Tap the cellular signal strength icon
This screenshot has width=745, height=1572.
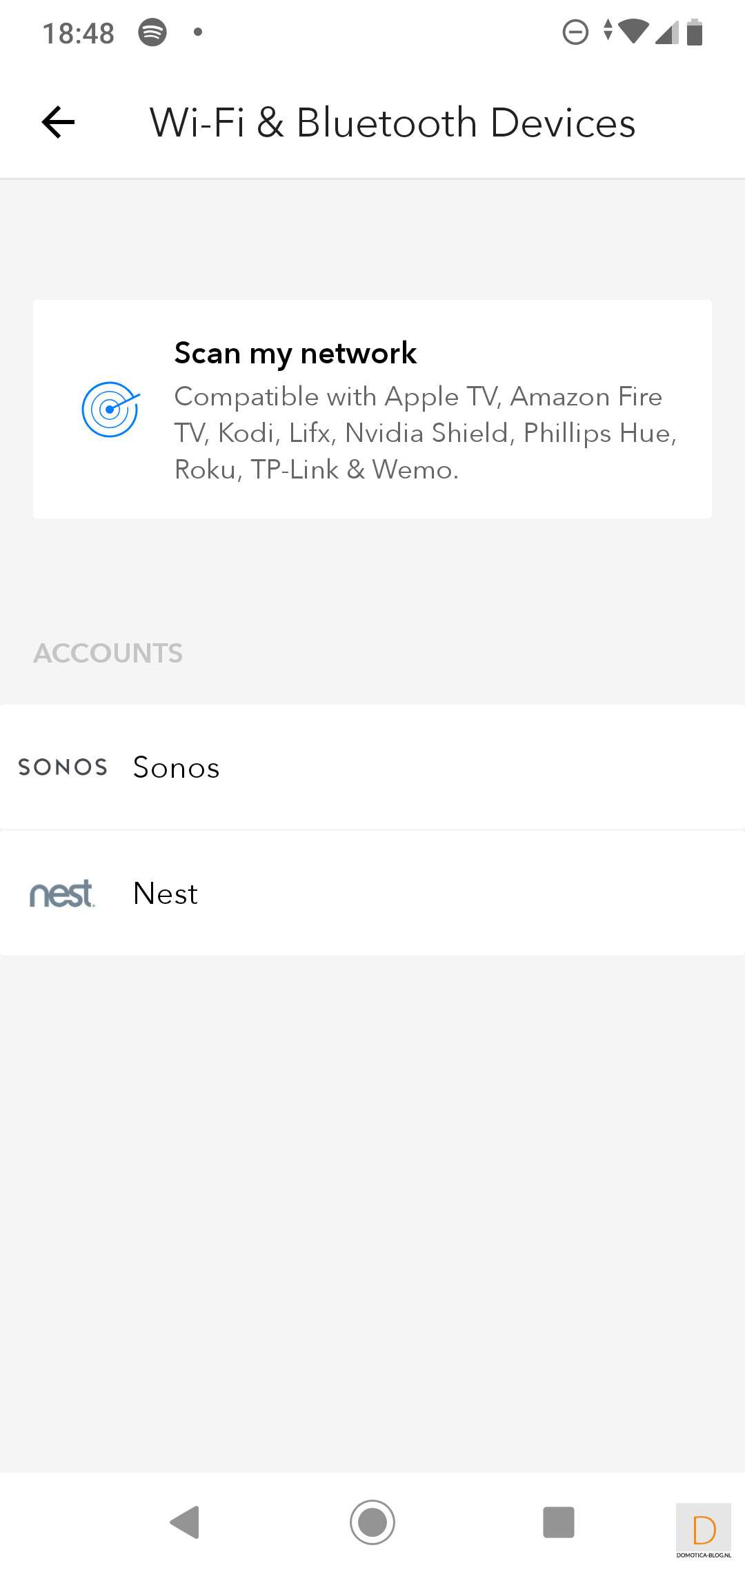coord(666,32)
